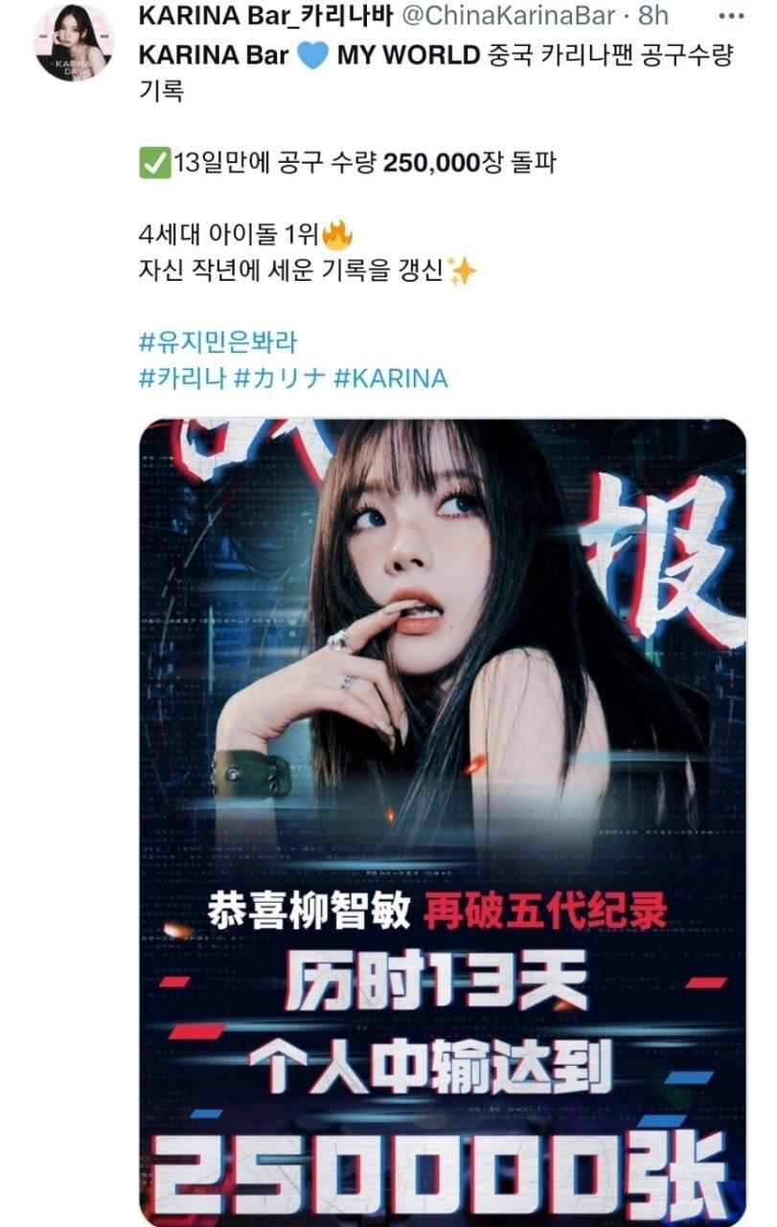Image resolution: width=777 pixels, height=1227 pixels.
Task: Click the blue heart emoji in the tweet
Action: [x=312, y=56]
